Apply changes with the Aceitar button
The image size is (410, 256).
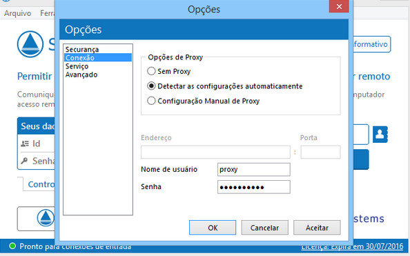pos(317,228)
